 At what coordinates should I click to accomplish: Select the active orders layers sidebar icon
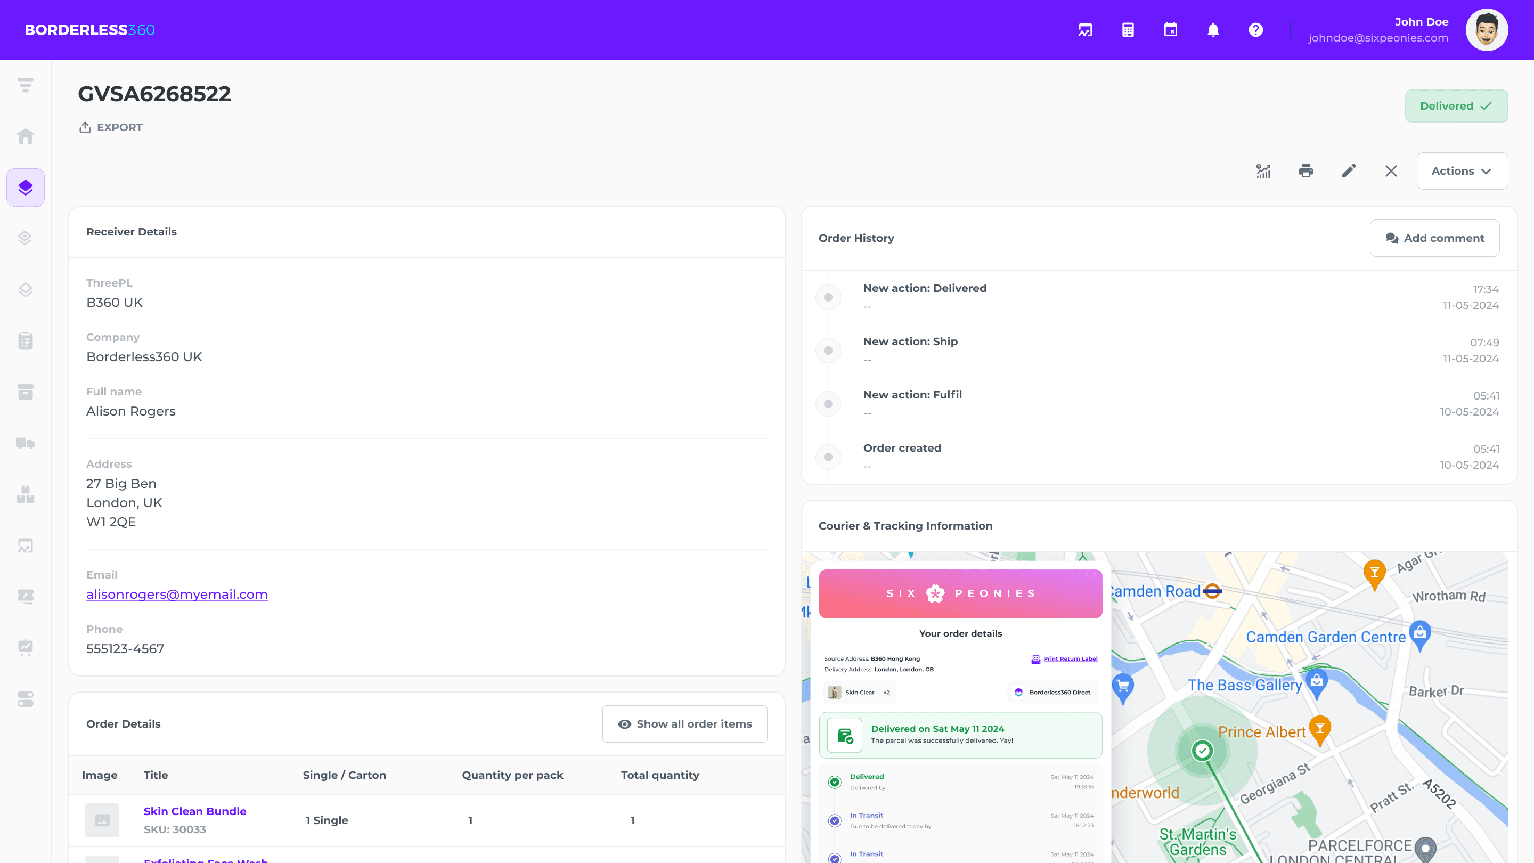(x=26, y=188)
